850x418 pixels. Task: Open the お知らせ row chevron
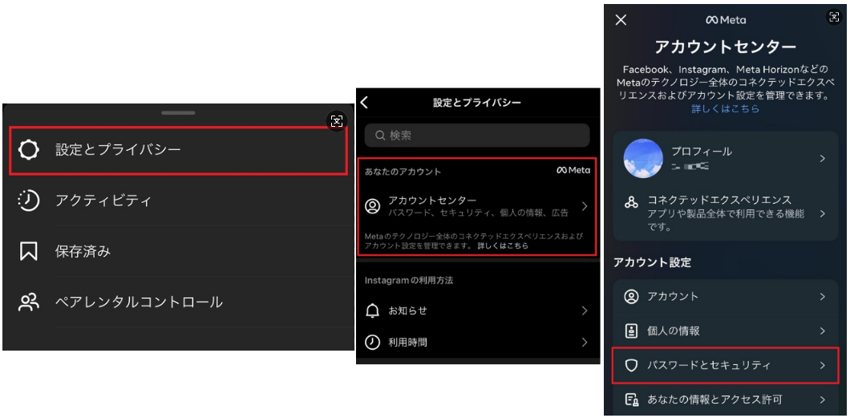[x=585, y=310]
